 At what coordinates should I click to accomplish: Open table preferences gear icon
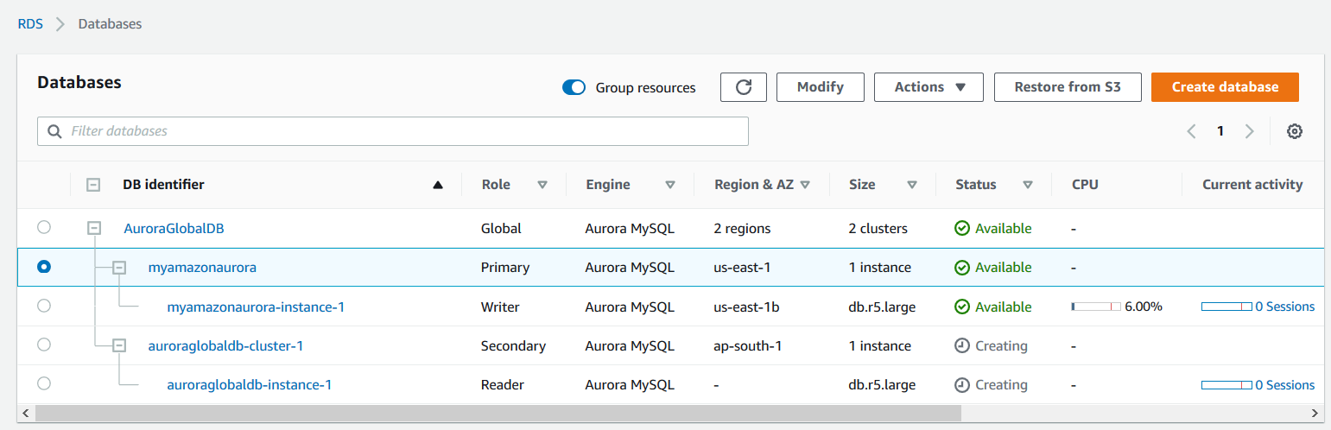tap(1294, 131)
